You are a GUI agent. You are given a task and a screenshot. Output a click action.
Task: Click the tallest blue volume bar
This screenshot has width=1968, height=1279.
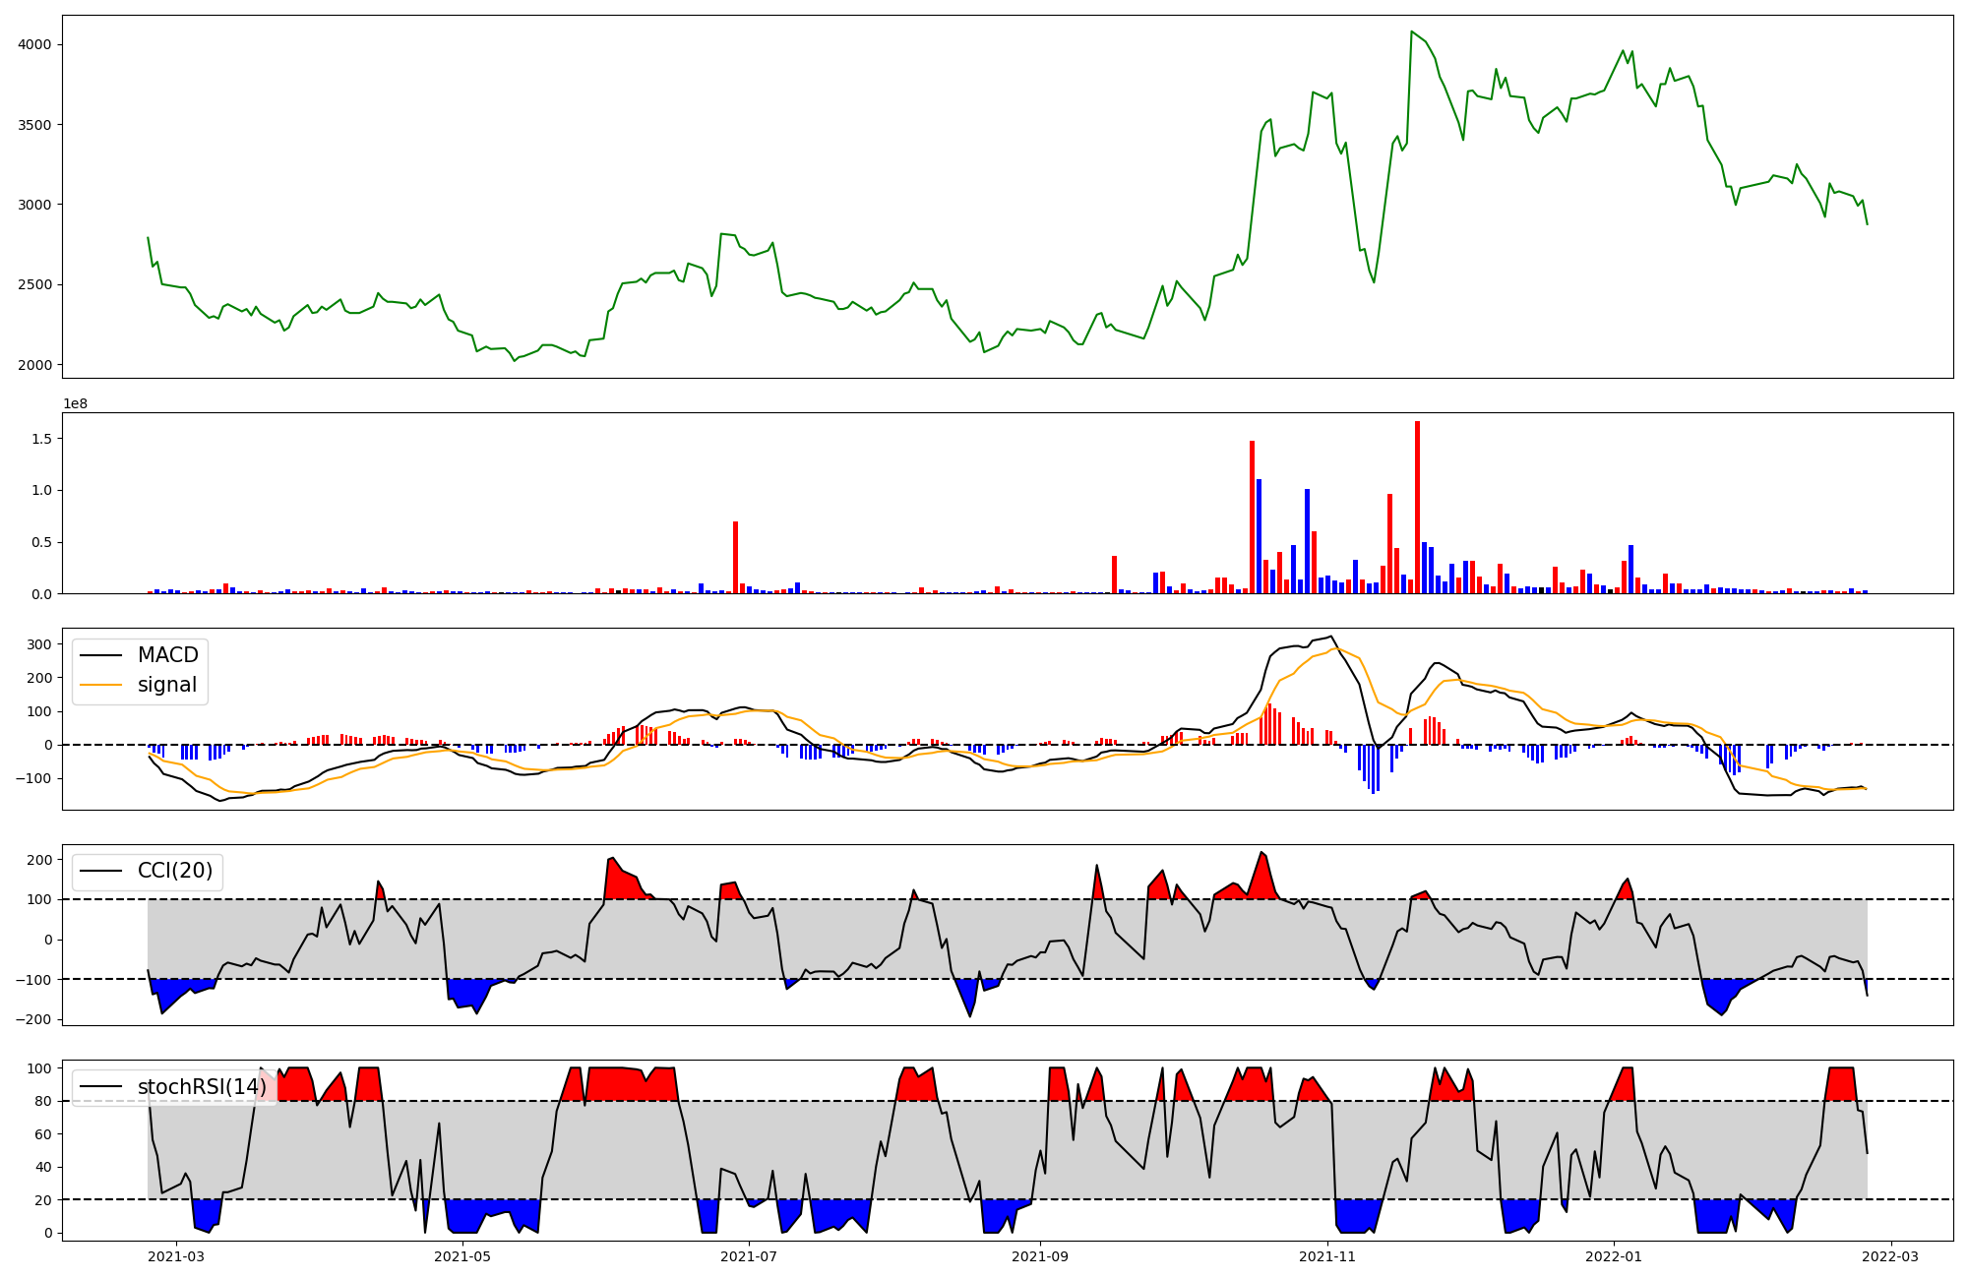[x=1259, y=536]
